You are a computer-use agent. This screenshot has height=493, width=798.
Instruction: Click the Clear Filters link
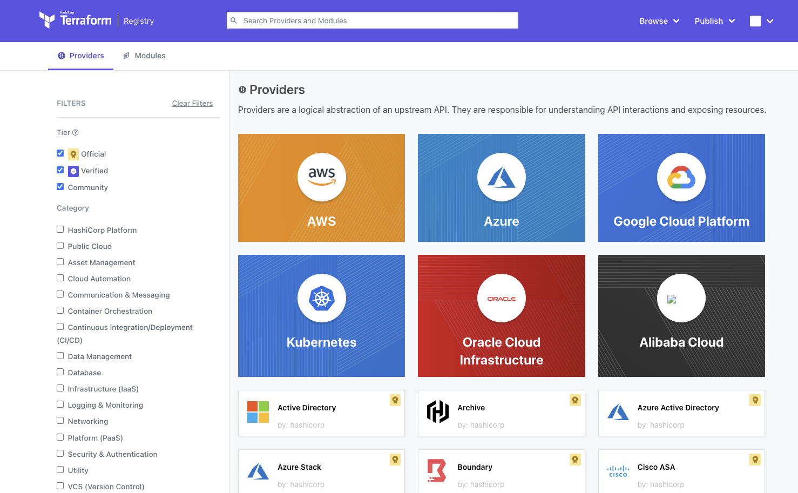coord(192,103)
